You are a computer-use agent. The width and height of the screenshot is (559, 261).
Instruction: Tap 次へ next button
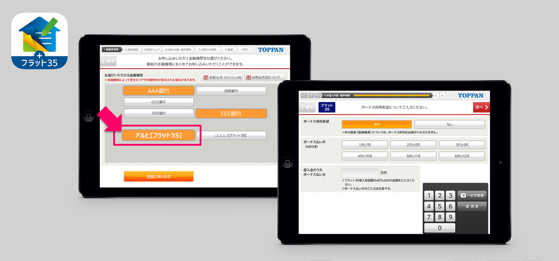pyautogui.click(x=481, y=107)
